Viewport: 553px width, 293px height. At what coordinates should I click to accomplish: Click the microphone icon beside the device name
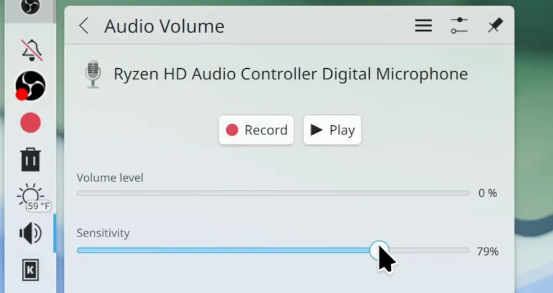[93, 74]
